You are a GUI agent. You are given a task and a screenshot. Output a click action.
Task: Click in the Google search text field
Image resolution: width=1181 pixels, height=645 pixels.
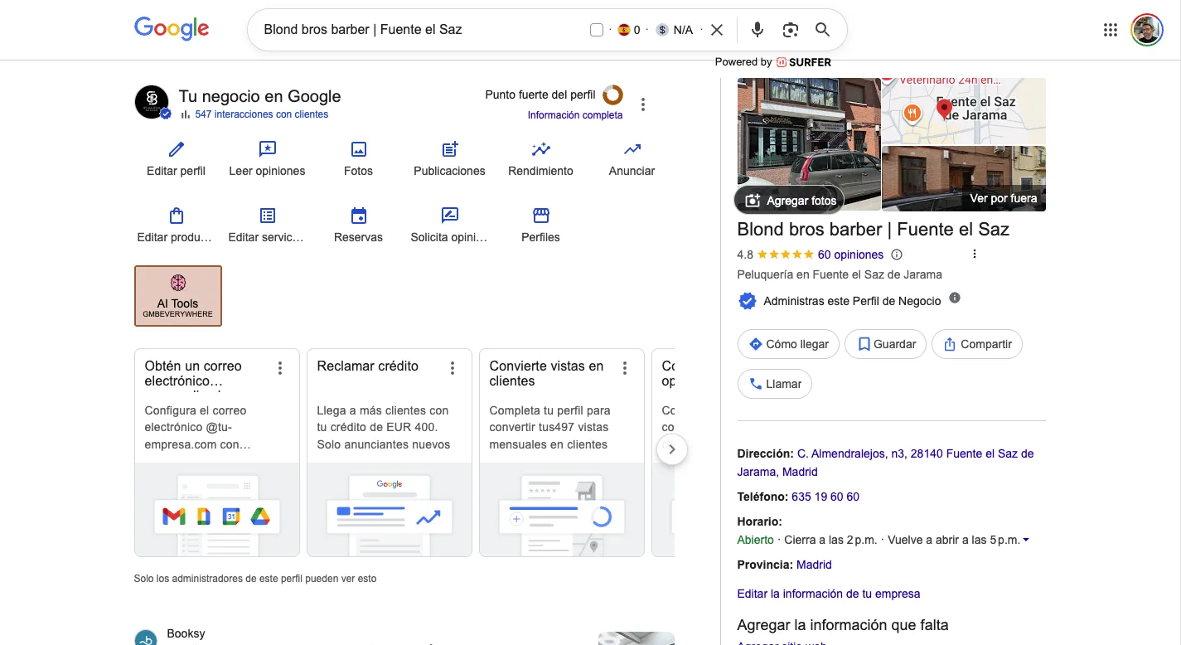pyautogui.click(x=421, y=30)
